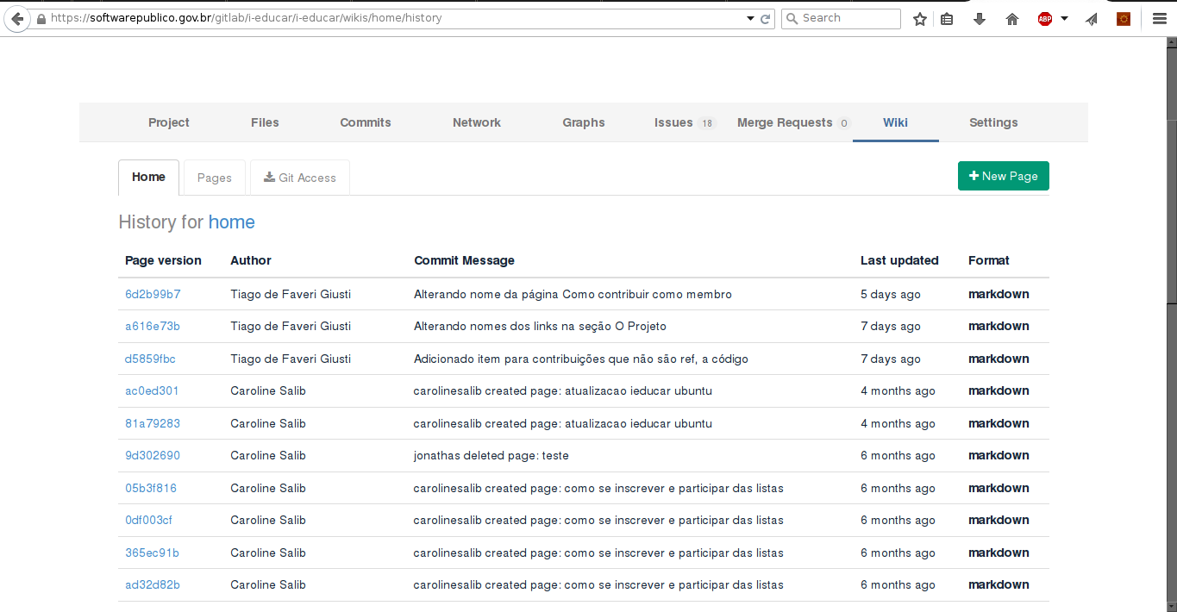Open page version 81a79283
This screenshot has height=612, width=1177.
click(x=153, y=423)
